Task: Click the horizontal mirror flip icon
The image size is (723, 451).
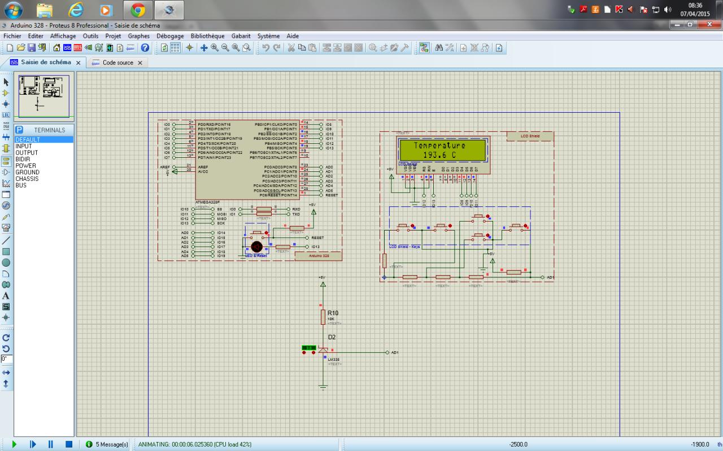Action: [6, 373]
